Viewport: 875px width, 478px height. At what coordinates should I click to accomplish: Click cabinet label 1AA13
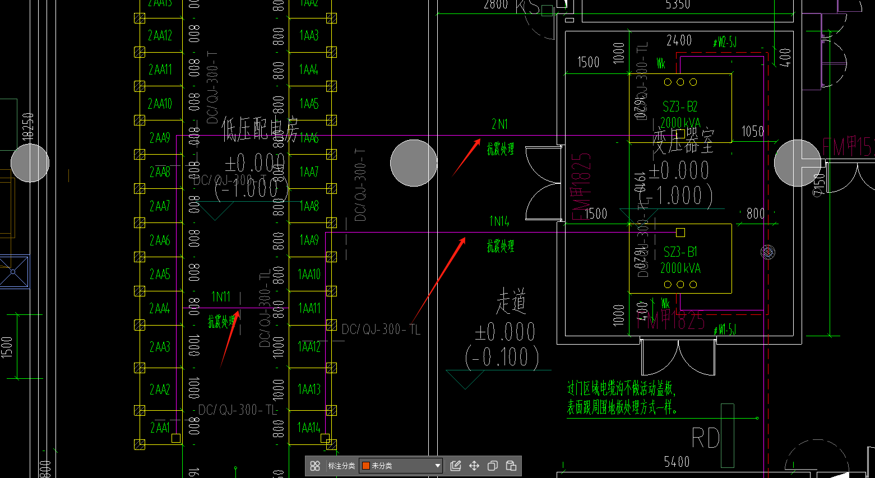(309, 389)
